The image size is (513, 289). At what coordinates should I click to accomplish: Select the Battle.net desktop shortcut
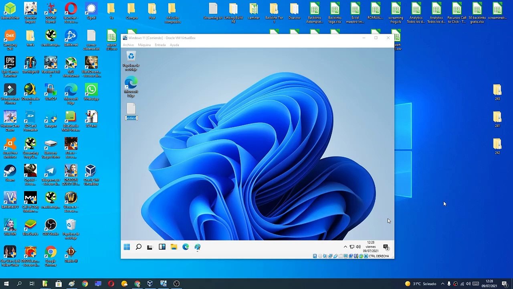pyautogui.click(x=71, y=39)
